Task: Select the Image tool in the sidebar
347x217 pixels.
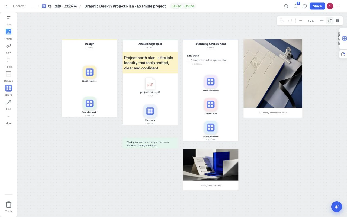Action: tap(8, 34)
